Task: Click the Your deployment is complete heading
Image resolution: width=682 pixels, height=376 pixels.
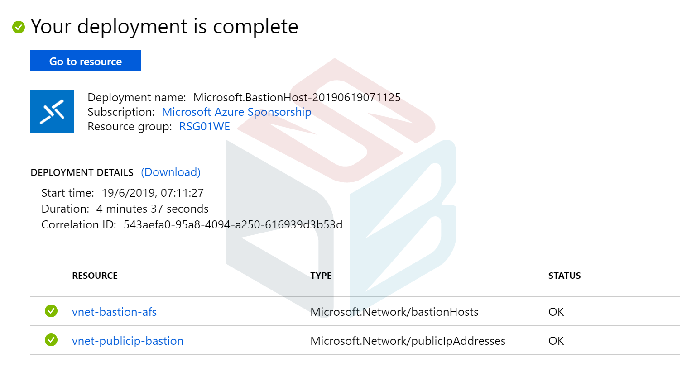Action: tap(164, 26)
